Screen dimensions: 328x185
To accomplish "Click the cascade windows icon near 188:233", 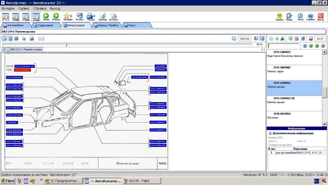I will (x=234, y=39).
